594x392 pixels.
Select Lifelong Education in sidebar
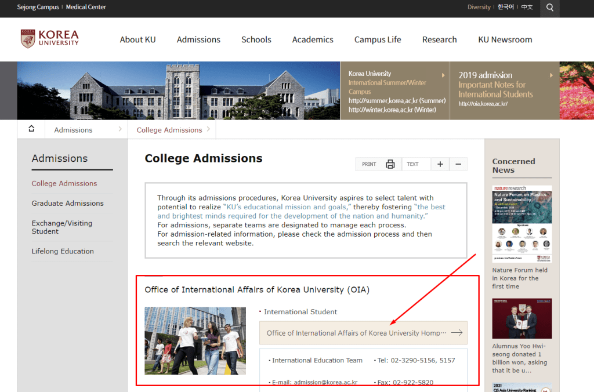pyautogui.click(x=63, y=251)
